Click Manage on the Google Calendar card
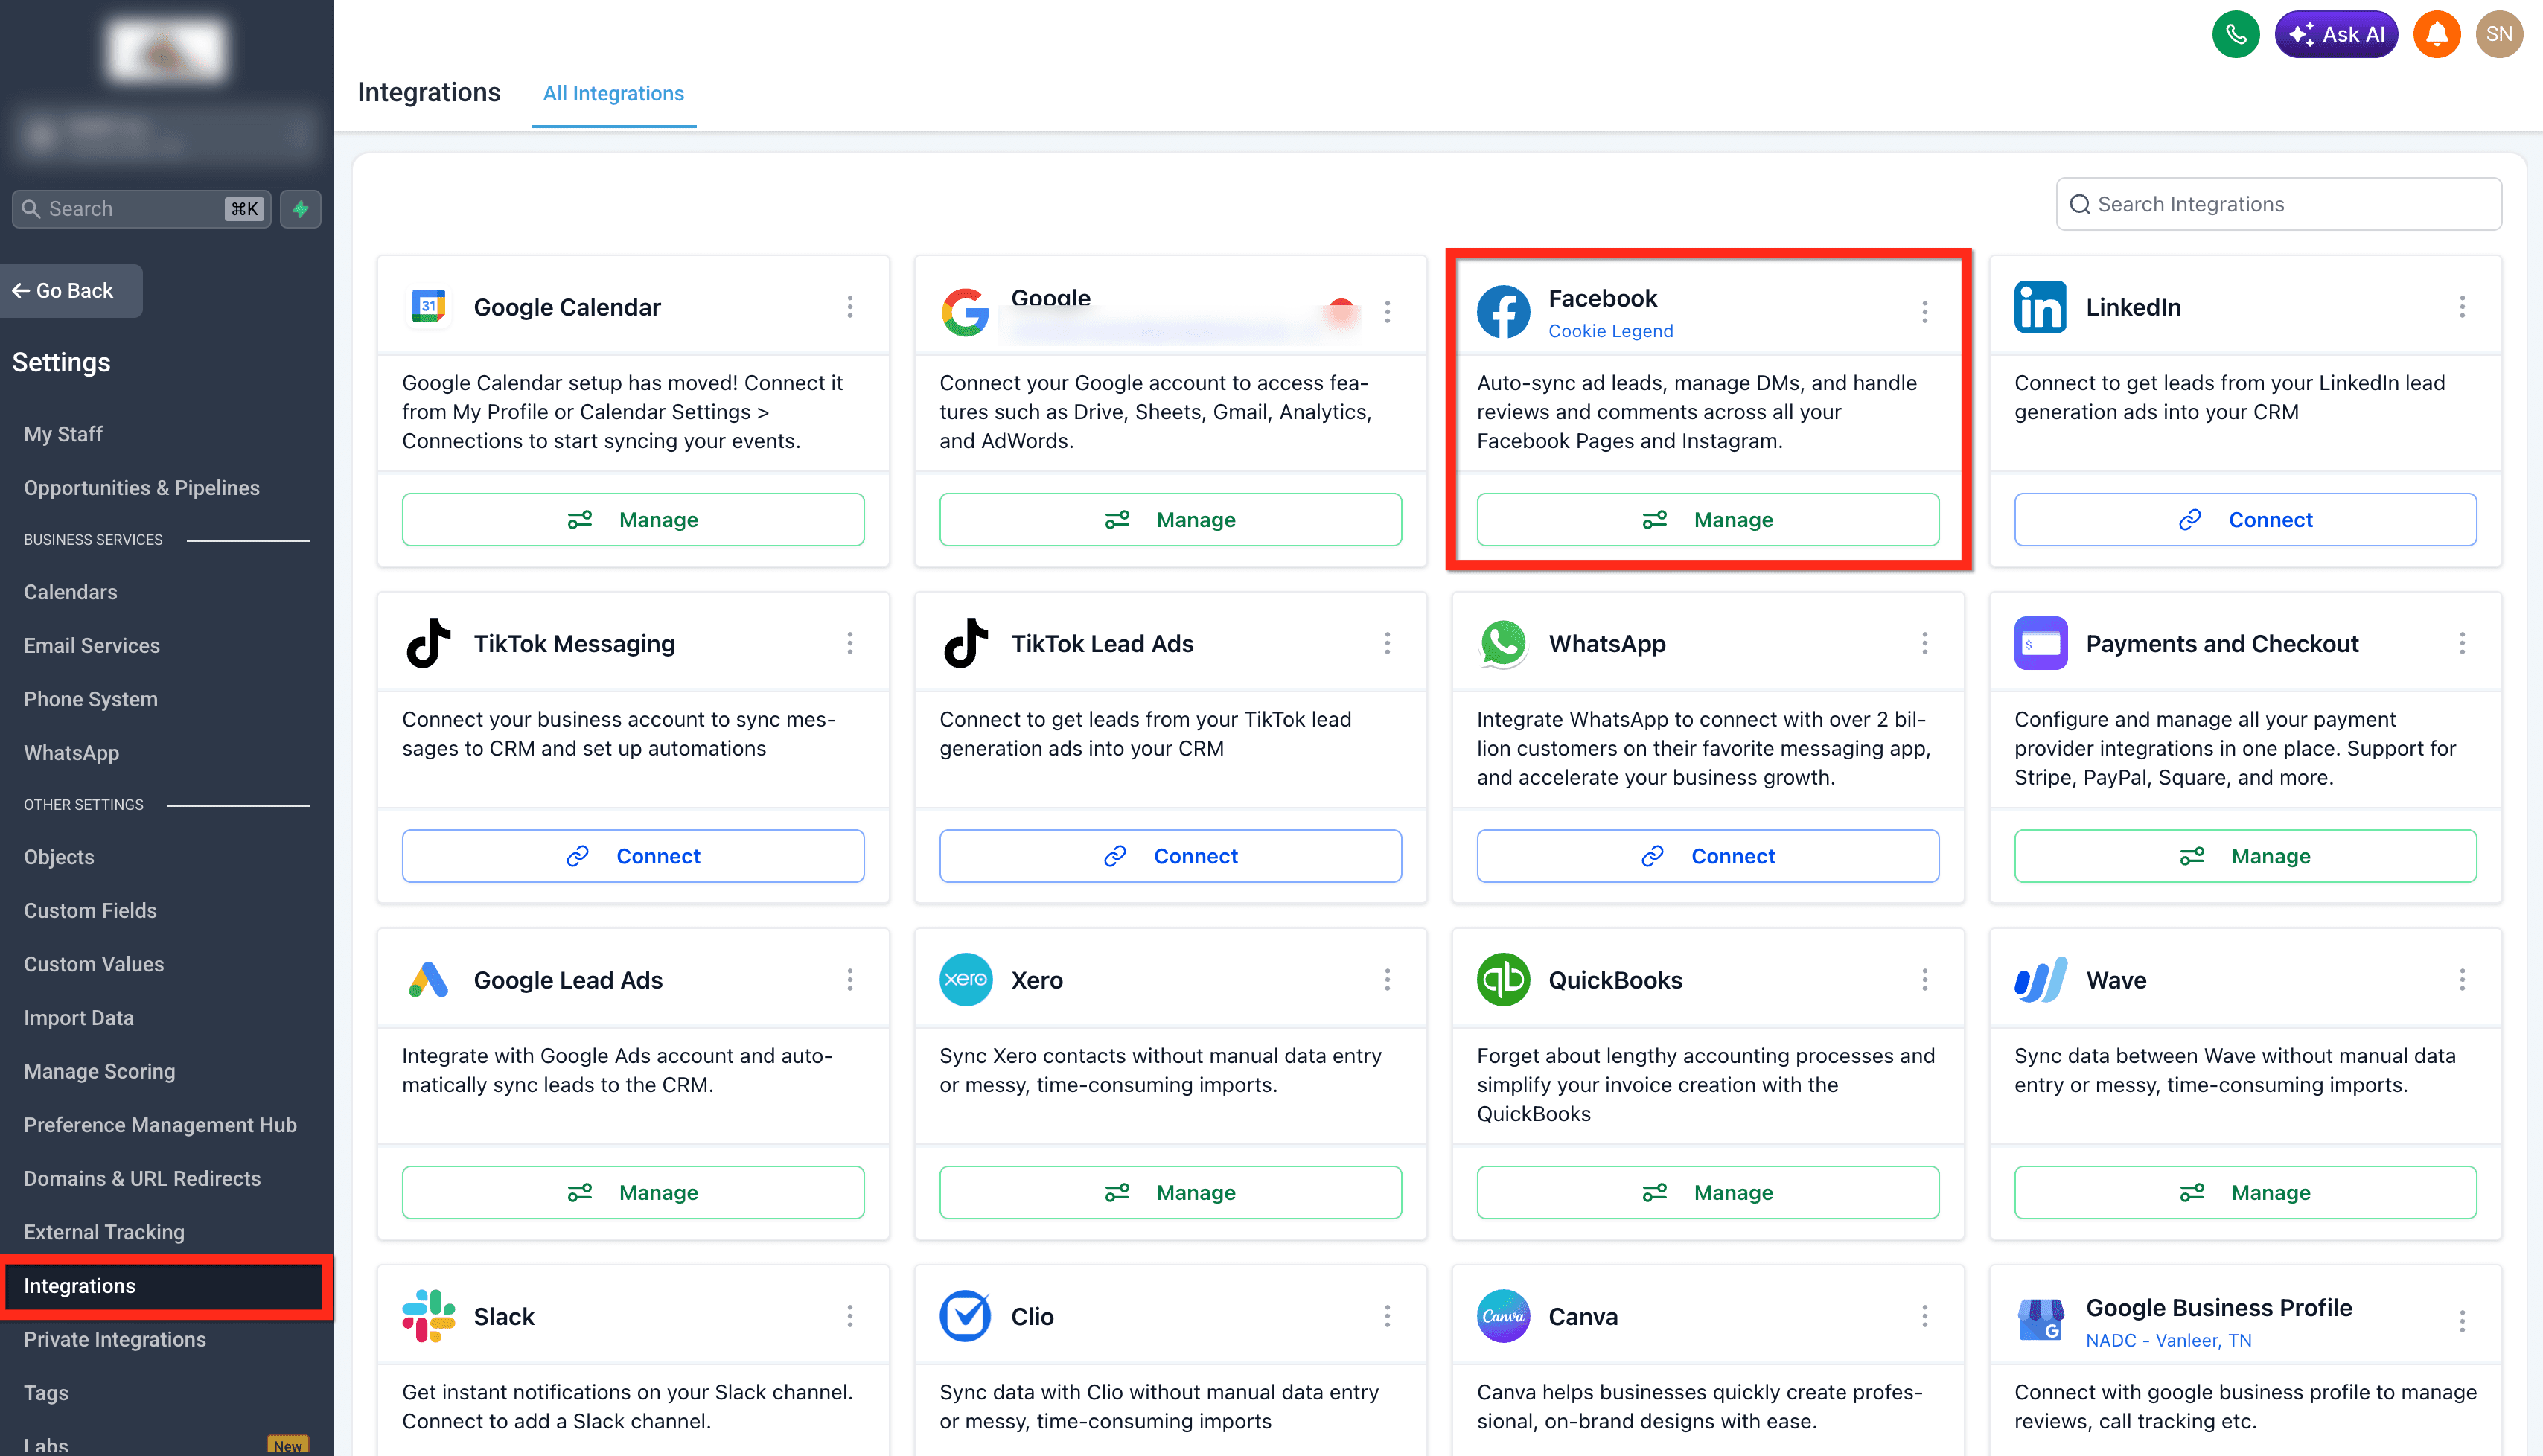Screen dimensions: 2543x1456 point(633,519)
